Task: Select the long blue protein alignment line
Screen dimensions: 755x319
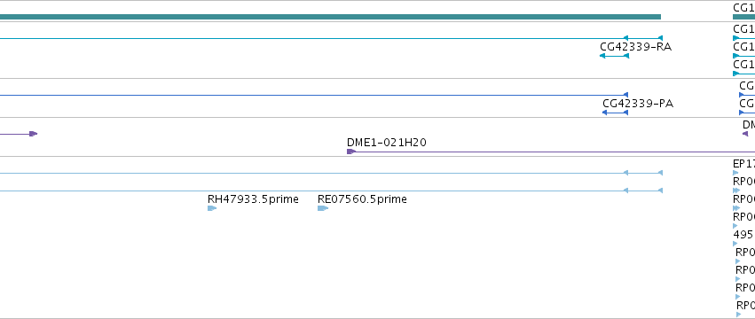Action: [314, 96]
